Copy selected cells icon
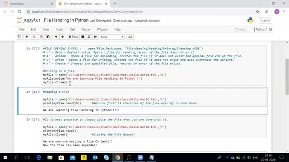Viewport: 289px width, 162px height. pos(41,37)
